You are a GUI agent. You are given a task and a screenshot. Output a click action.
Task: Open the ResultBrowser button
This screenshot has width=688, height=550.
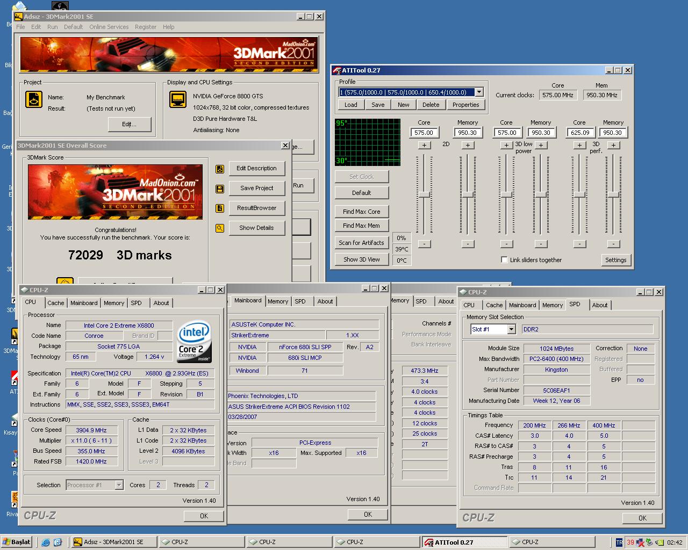coord(256,208)
